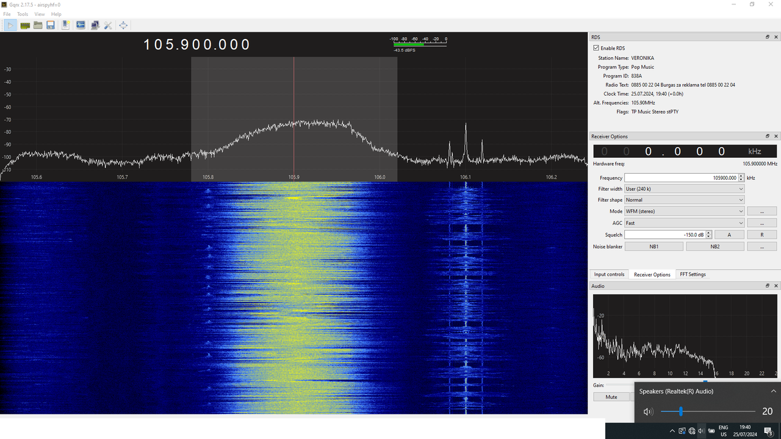Click the Windows volume slider handle
781x439 pixels.
pyautogui.click(x=680, y=412)
